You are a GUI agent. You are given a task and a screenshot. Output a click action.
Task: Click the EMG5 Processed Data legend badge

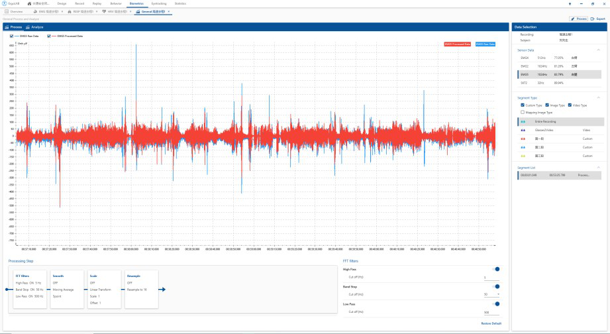pyautogui.click(x=458, y=44)
